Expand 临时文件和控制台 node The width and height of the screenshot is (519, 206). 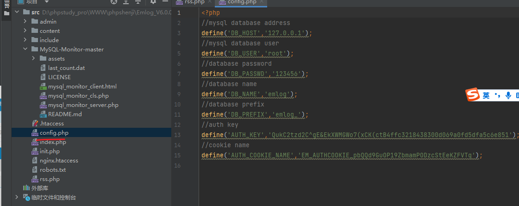pos(17,197)
